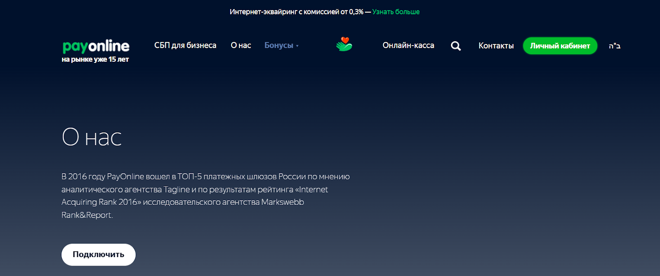The image size is (660, 276).
Task: Click the word Markswebb in the paragraph
Action: [283, 202]
